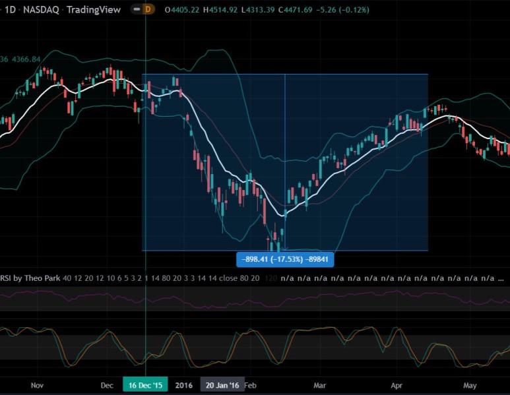510x395 pixels.
Task: Click the close price C4471.69
Action: coord(296,10)
